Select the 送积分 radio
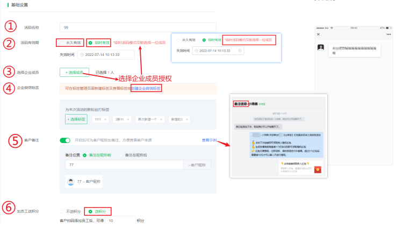Image resolution: width=403 pixels, height=228 pixels. [90, 211]
